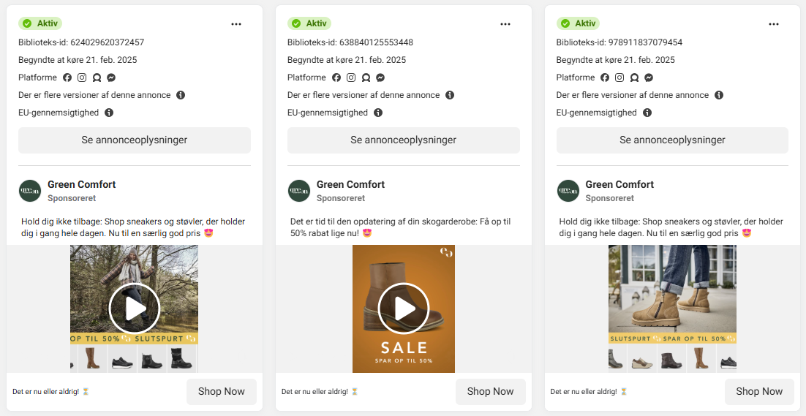Click EU-gennemsigtighed info icon in ad 978911837079454

647,113
